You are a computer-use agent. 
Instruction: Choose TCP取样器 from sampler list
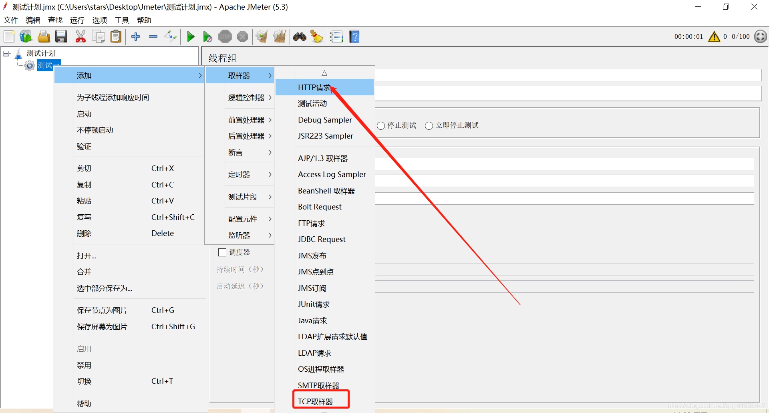pos(324,401)
